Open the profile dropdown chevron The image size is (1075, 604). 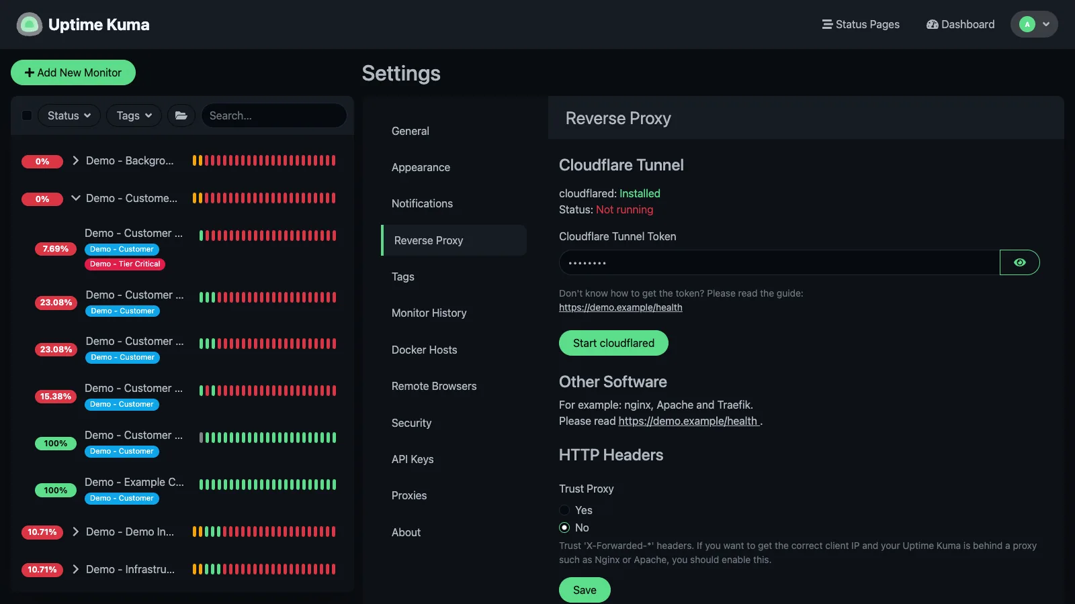[x=1046, y=24]
